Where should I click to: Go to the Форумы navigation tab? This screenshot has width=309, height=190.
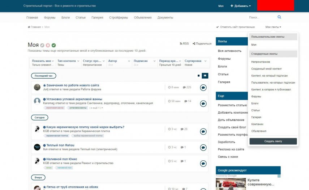[50, 17]
